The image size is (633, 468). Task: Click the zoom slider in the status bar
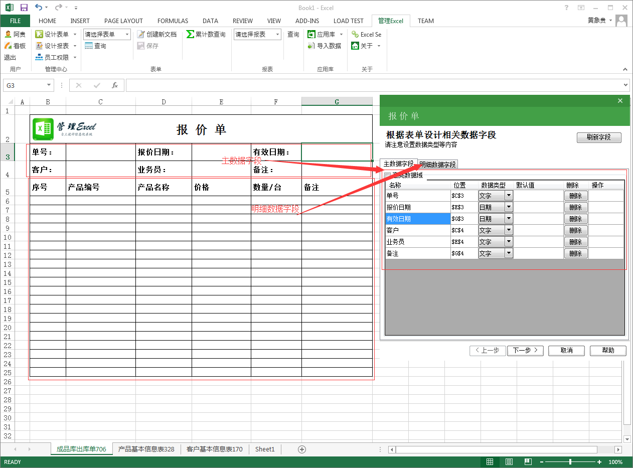click(570, 462)
